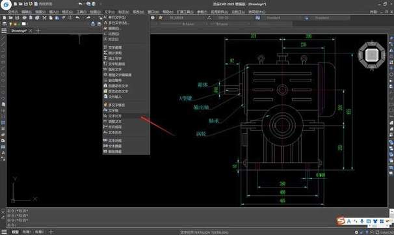
Task: Choose 文本外框 in the text menu
Action: 126,141
